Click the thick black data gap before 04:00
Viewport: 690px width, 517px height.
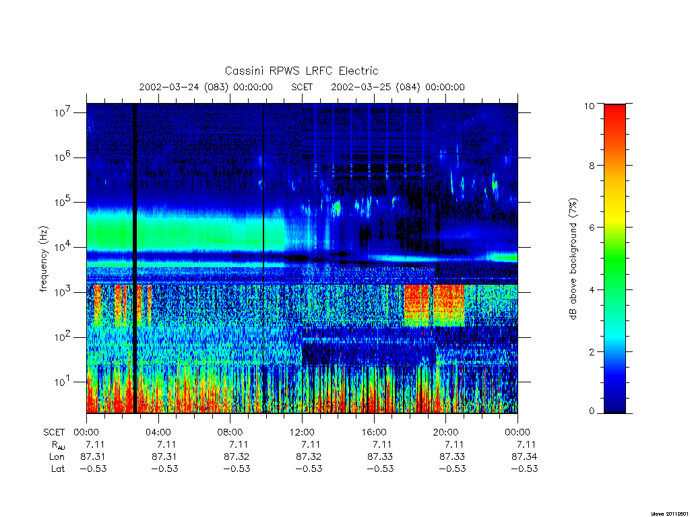point(135,258)
